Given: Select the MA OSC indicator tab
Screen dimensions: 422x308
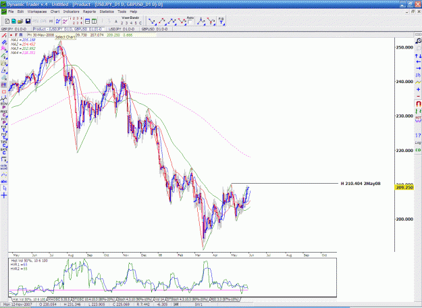Looking at the screenshot, I should coord(59,299).
